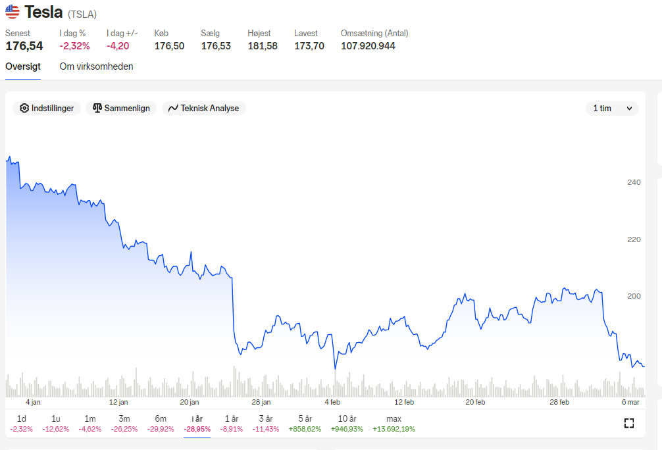Click the 20 feb date label
The image size is (662, 450).
pyautogui.click(x=475, y=402)
